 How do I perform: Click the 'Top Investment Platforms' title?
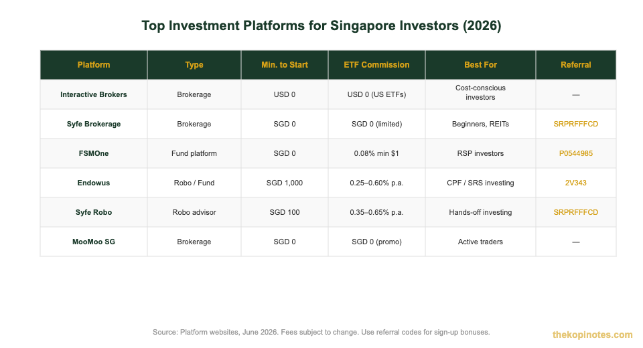click(x=321, y=25)
